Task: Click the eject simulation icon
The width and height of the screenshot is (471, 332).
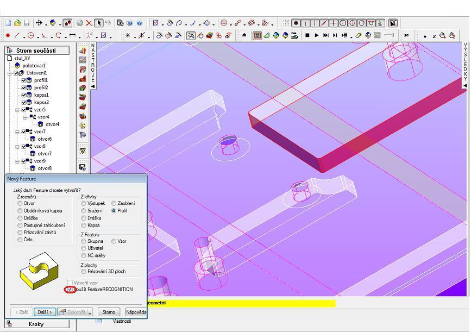Action: (x=244, y=35)
